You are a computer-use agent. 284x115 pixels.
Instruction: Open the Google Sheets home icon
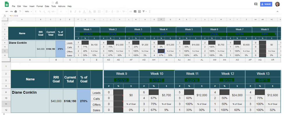coord(7,4)
